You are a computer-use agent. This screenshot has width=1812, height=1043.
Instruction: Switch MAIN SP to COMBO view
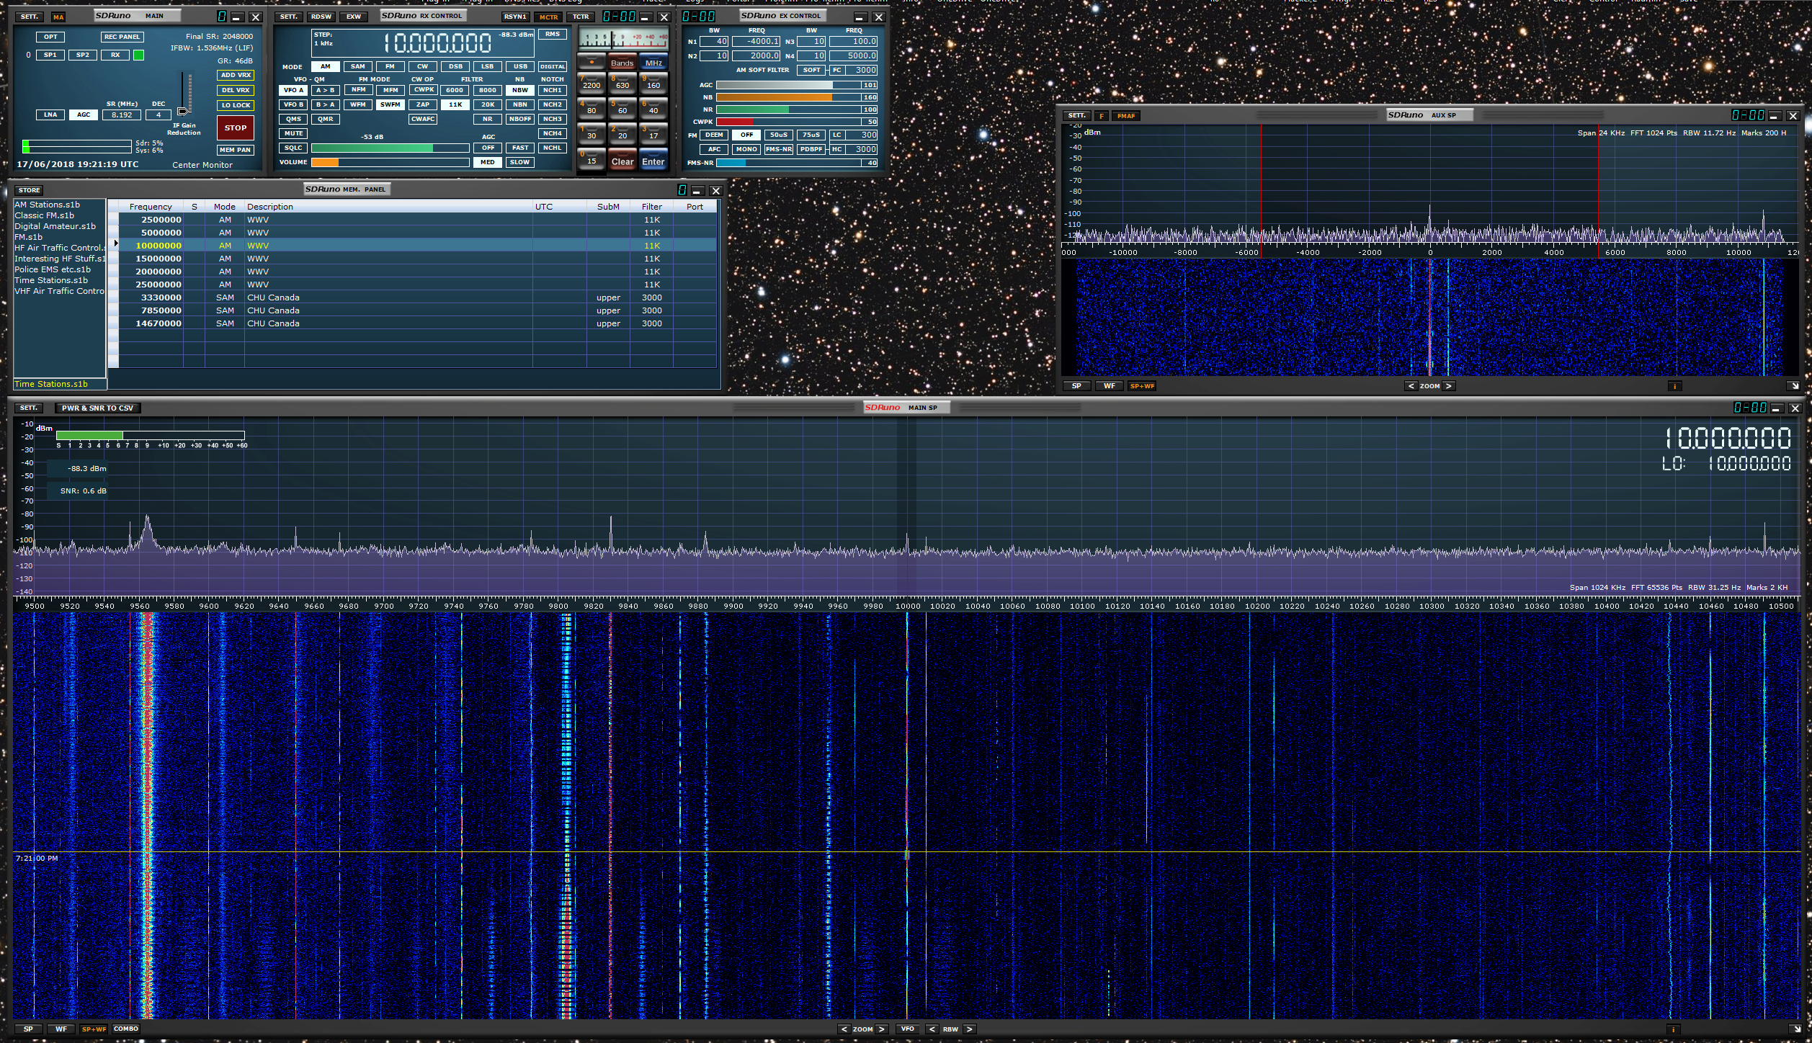tap(126, 1029)
